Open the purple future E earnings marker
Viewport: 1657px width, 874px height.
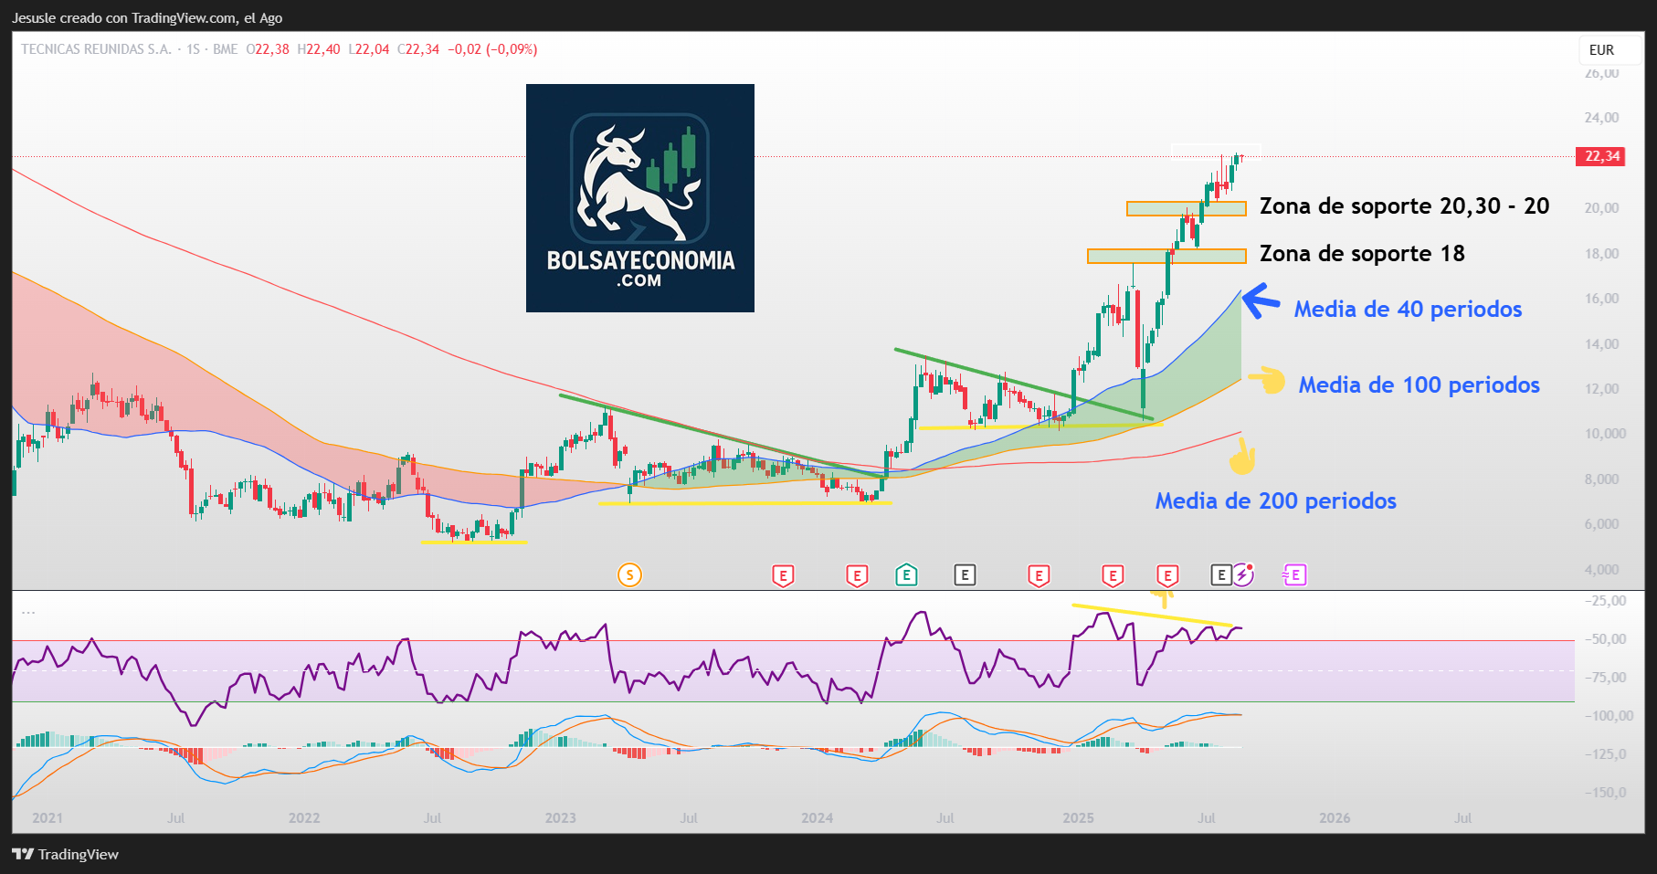point(1294,574)
